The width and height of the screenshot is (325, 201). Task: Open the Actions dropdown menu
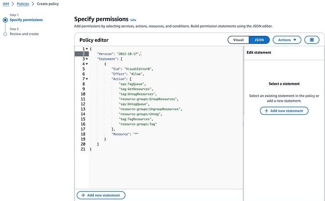point(287,40)
